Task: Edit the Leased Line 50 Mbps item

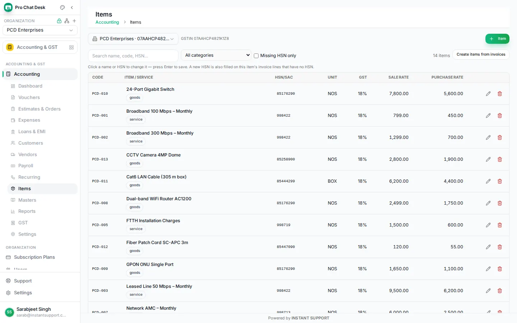Action: click(x=488, y=291)
